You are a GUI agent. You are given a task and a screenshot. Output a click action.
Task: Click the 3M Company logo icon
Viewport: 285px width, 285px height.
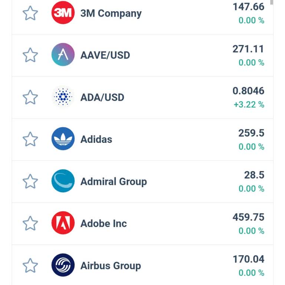point(63,13)
